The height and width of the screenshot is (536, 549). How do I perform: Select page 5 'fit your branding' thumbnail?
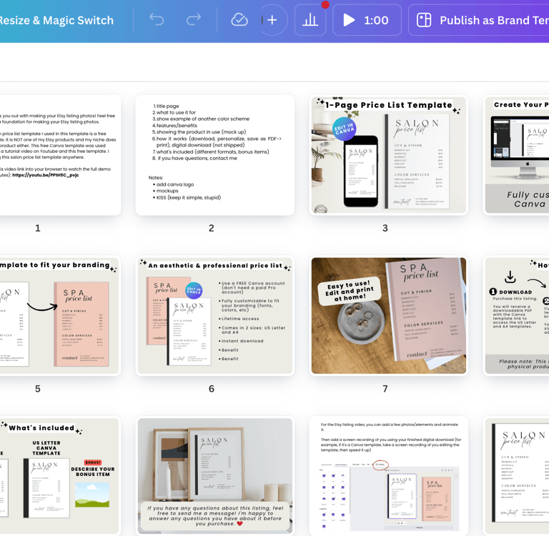pos(60,316)
